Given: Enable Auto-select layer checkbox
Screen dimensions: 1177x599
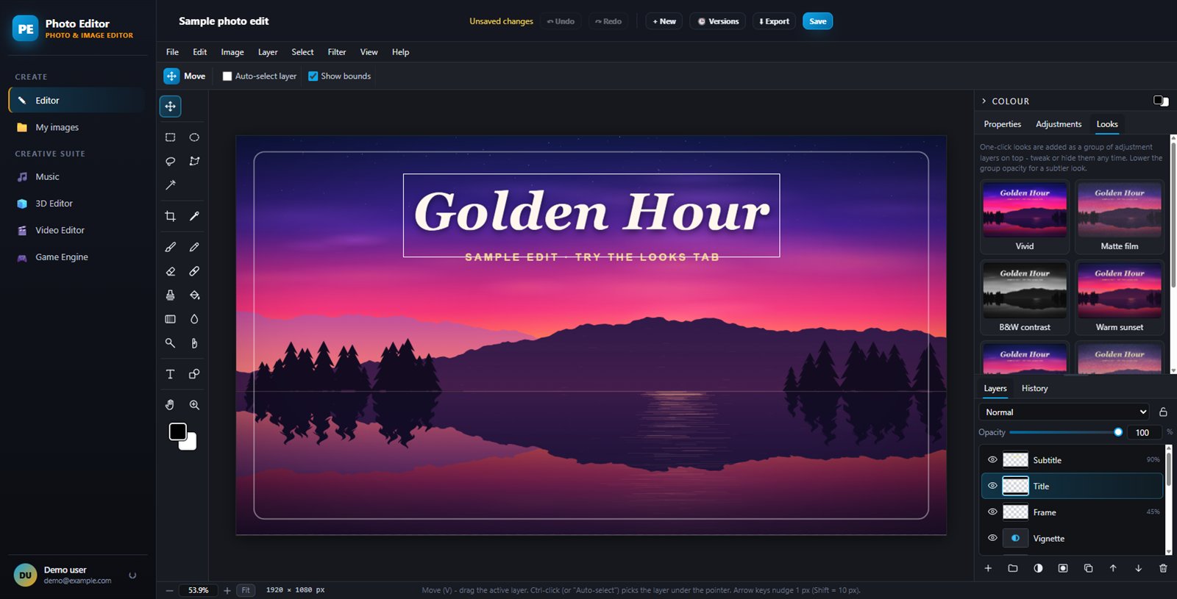Looking at the screenshot, I should 227,76.
